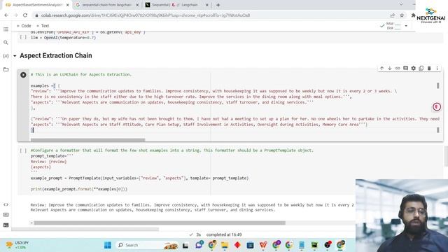Click the 'example_prompt = PromptTemplate' code line
Screen dimensions: 448x252
point(139,178)
